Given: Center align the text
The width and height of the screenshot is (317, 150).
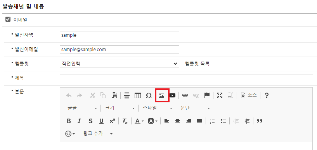Looking at the screenshot, I should 178,121.
